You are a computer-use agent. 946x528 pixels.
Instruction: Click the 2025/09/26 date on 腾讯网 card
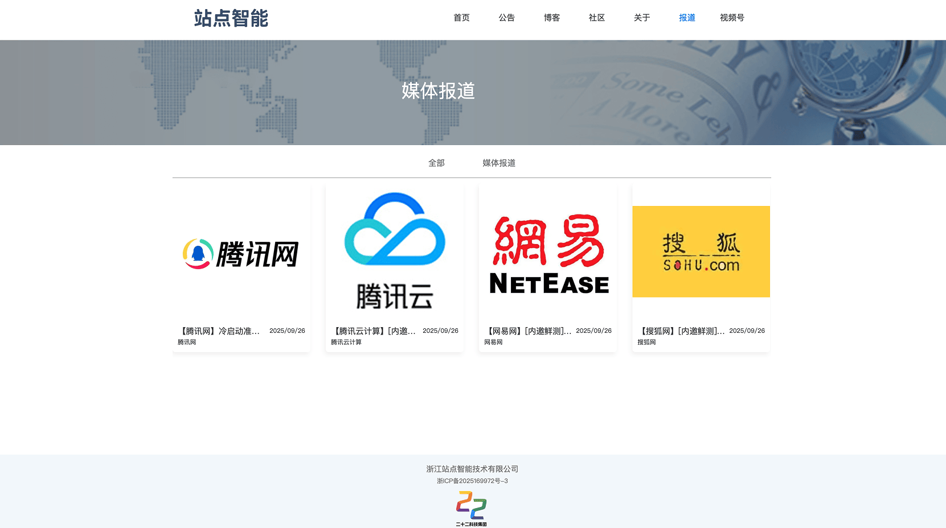[x=287, y=331]
